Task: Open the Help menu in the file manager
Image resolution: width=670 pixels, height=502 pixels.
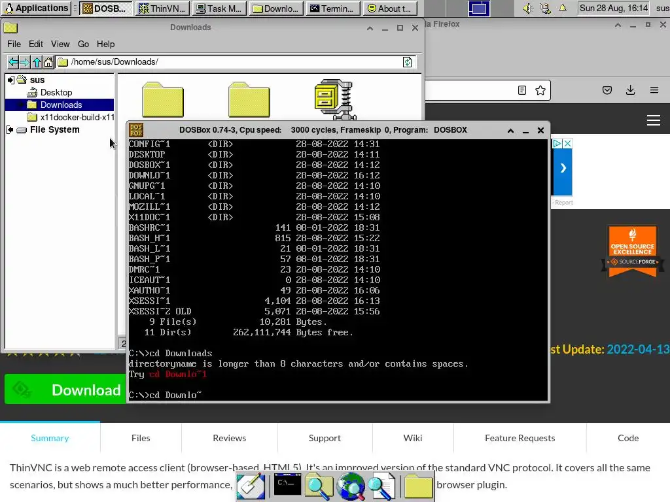Action: coord(105,44)
